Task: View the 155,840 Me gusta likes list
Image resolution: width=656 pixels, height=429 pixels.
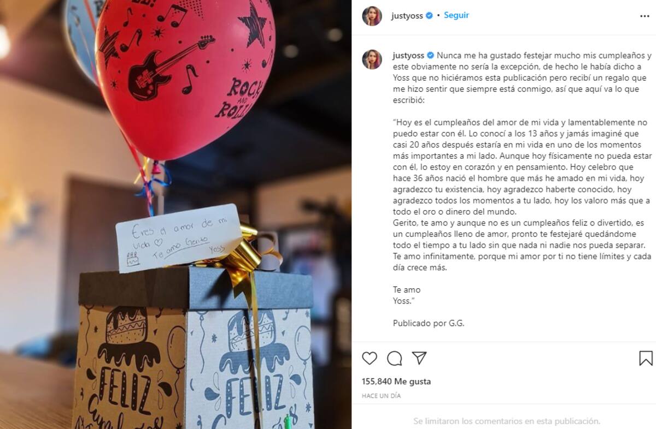Action: click(x=396, y=382)
